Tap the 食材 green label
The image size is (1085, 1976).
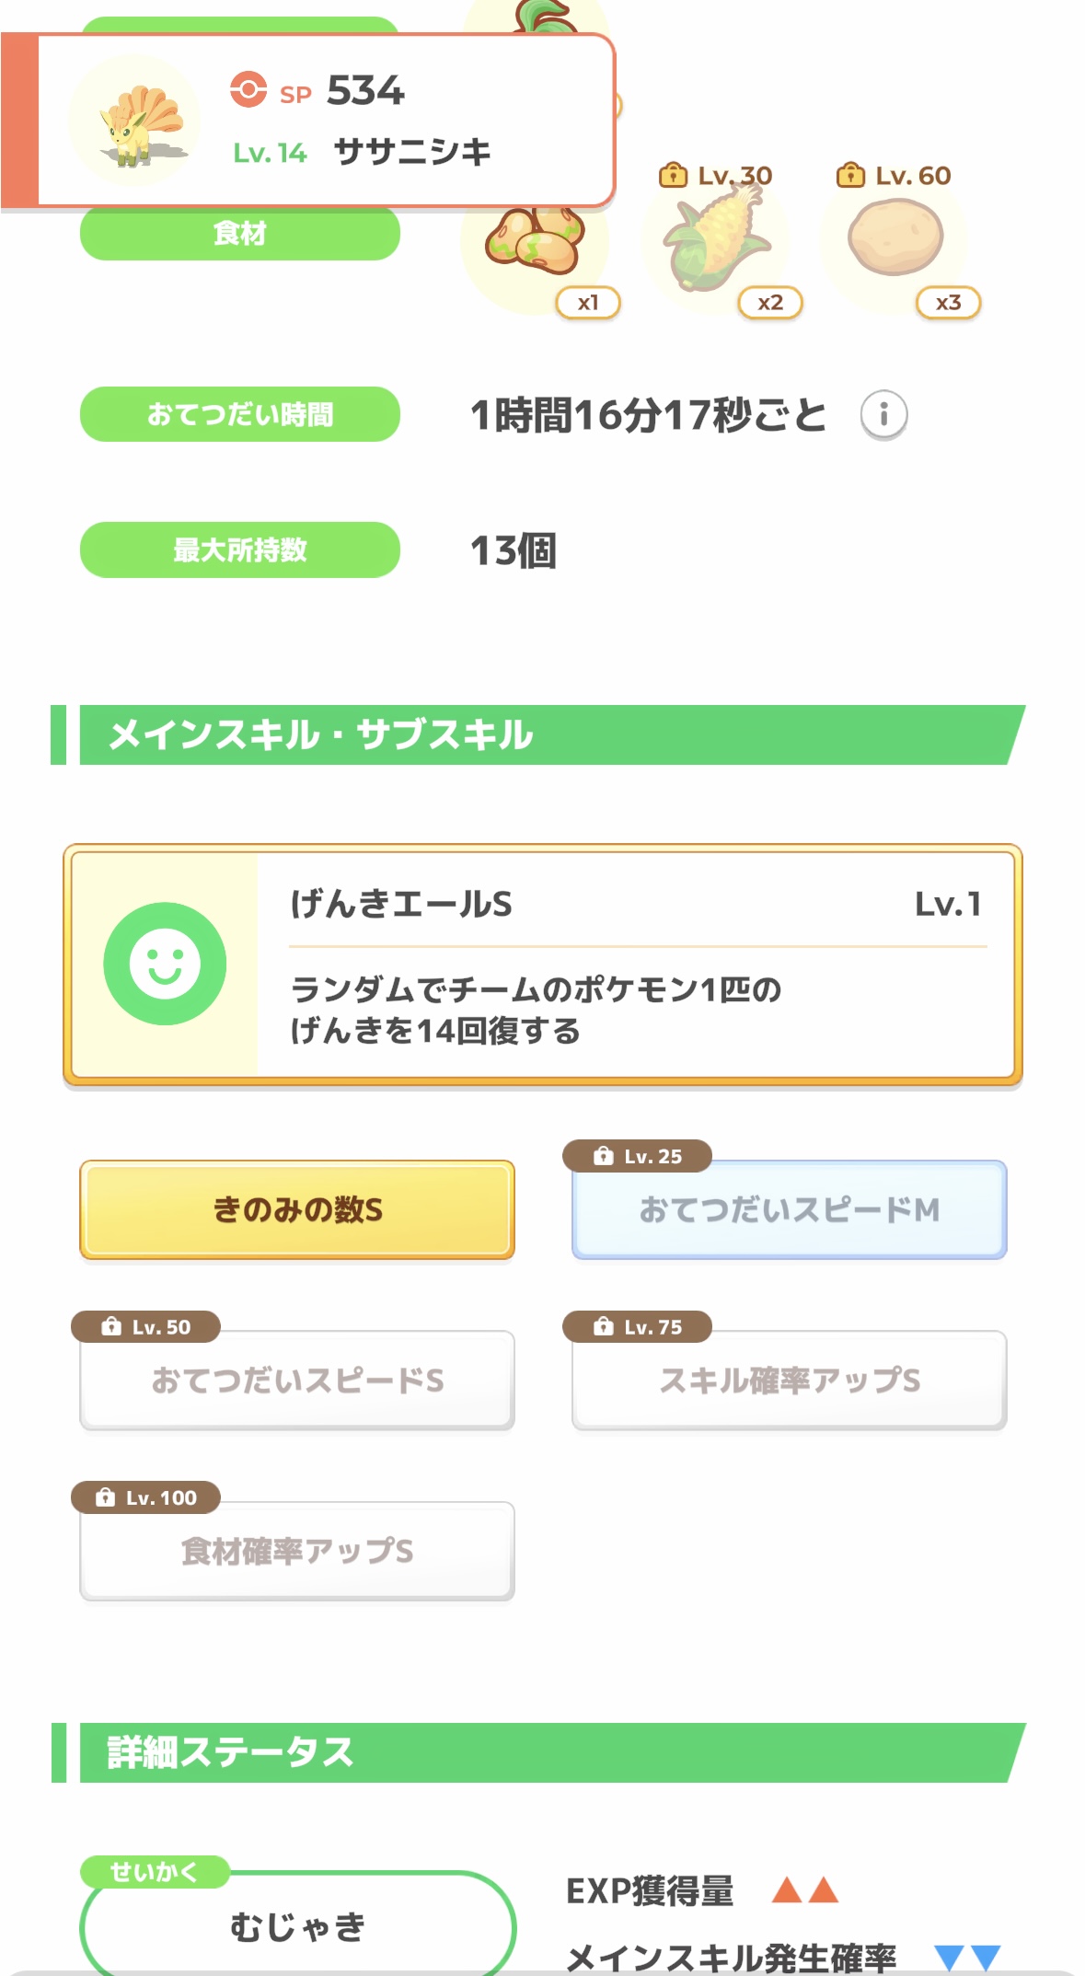click(239, 234)
